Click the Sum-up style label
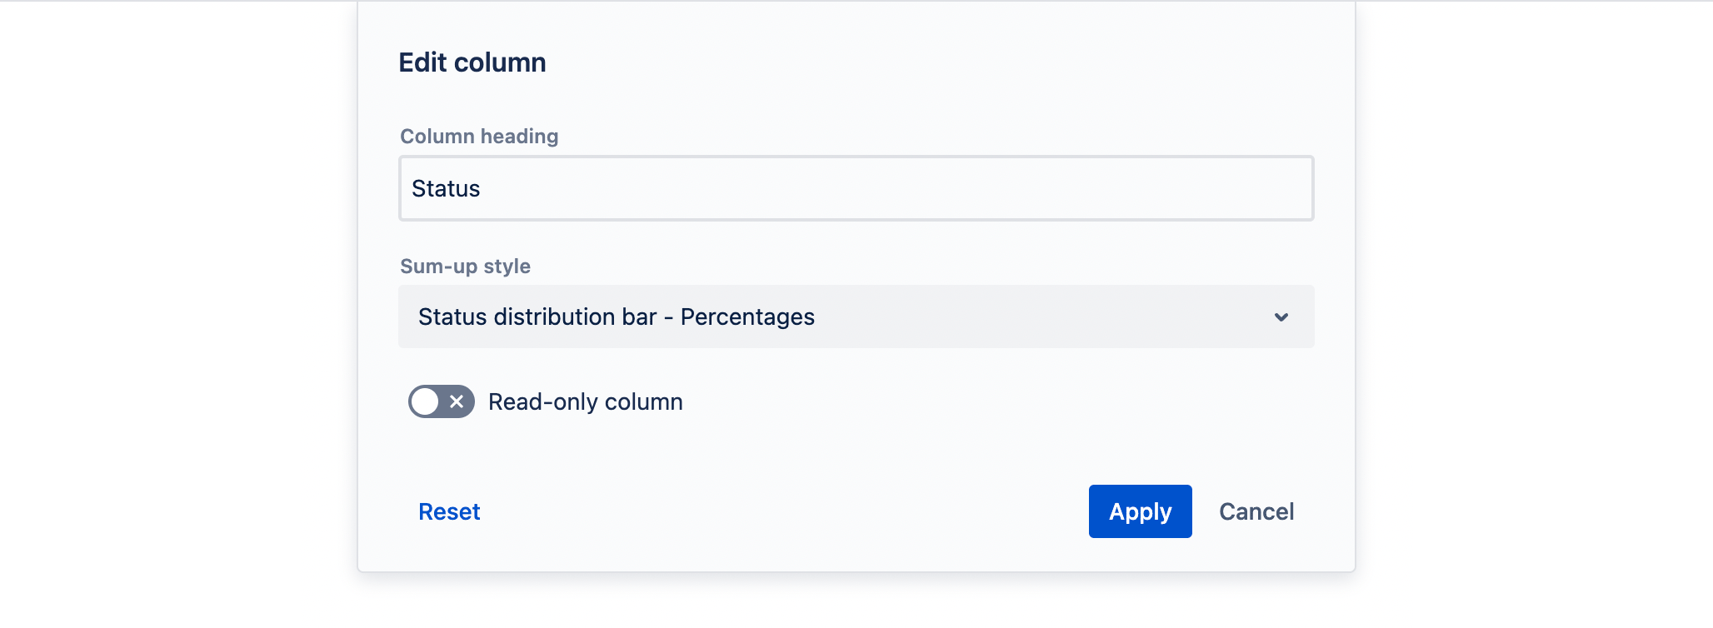The height and width of the screenshot is (628, 1713). coord(465,266)
